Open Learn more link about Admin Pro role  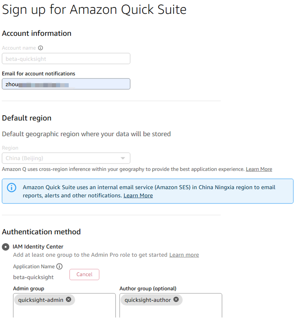click(x=184, y=255)
